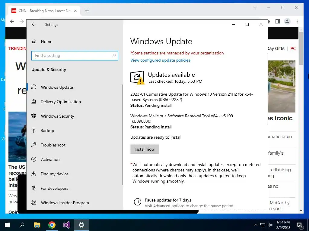The height and width of the screenshot is (231, 309).
Task: Click the Troubleshoot wrench icon
Action: pos(34,145)
